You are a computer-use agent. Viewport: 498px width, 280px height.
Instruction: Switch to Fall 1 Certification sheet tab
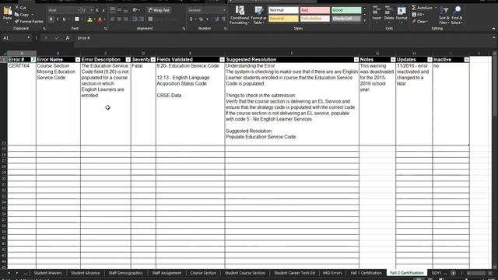[366, 273]
